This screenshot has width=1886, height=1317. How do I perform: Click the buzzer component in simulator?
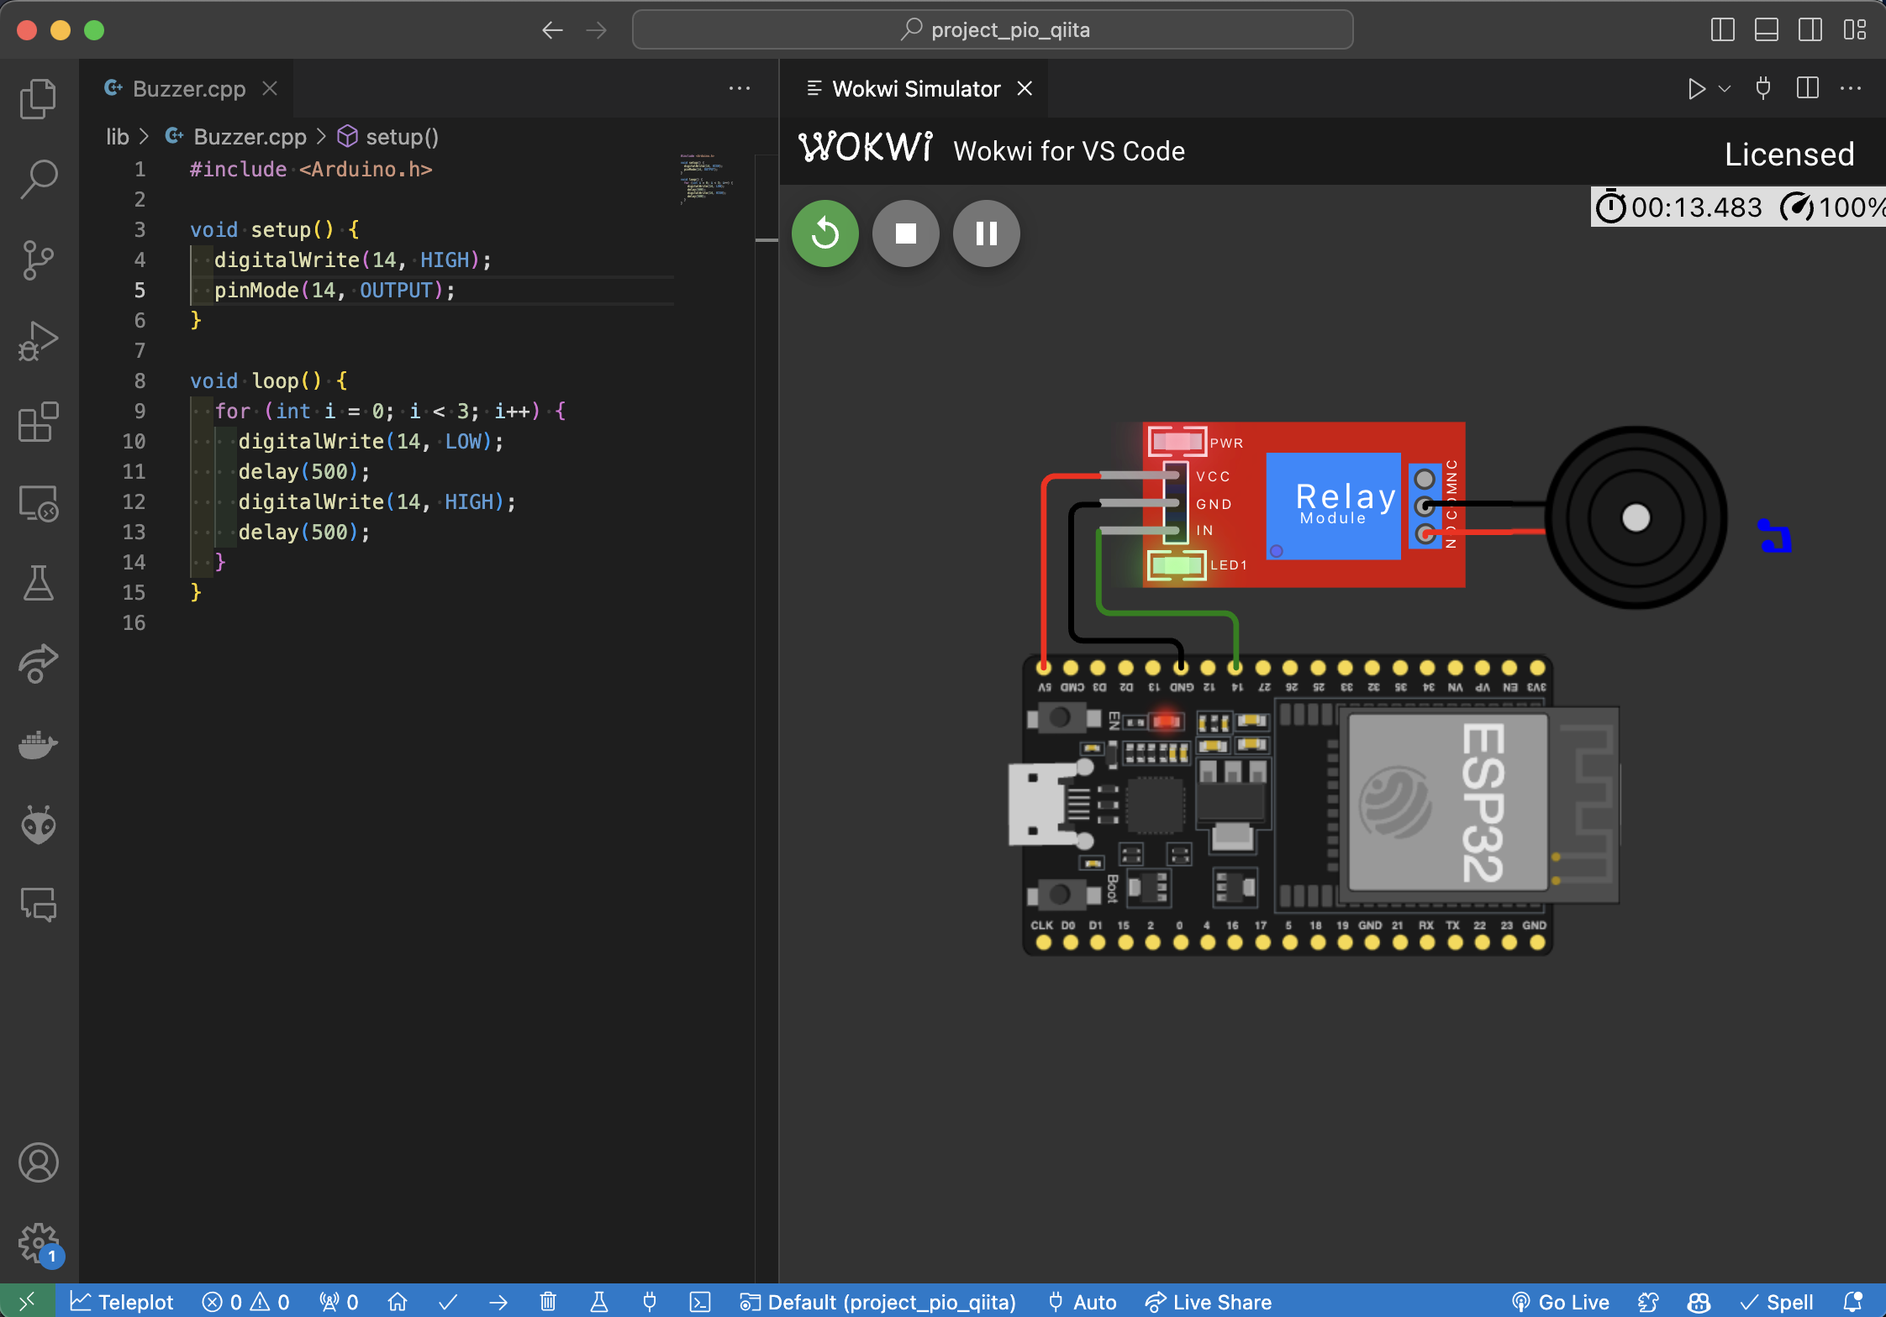pos(1636,517)
